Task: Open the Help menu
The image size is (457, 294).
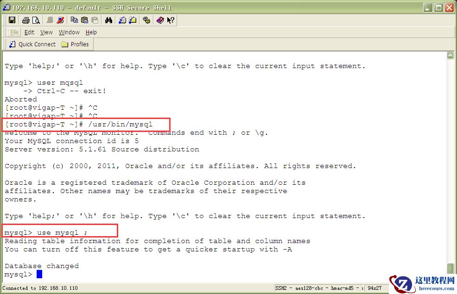Action: point(91,32)
